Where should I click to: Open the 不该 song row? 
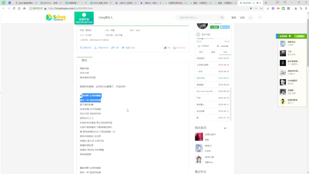pos(213,98)
